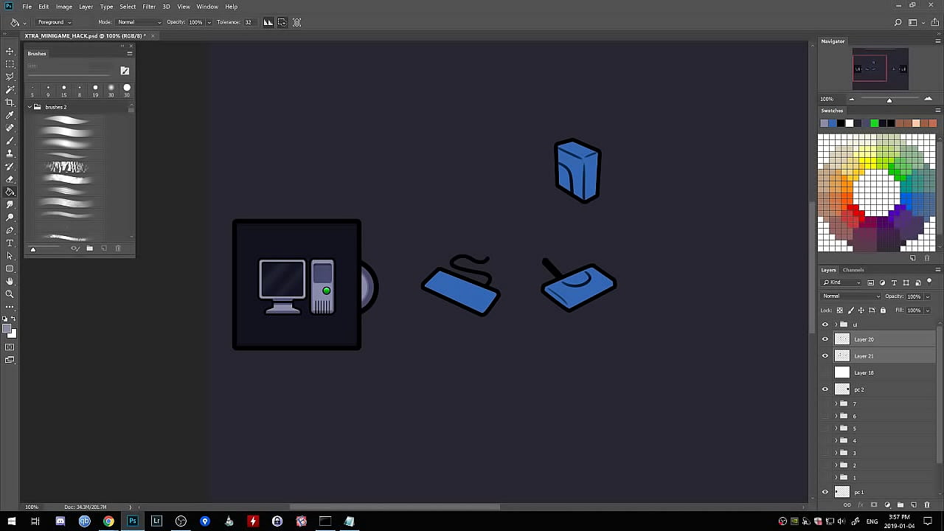Select the Horizontal Type tool
Viewport: 944px width, 531px height.
click(10, 243)
